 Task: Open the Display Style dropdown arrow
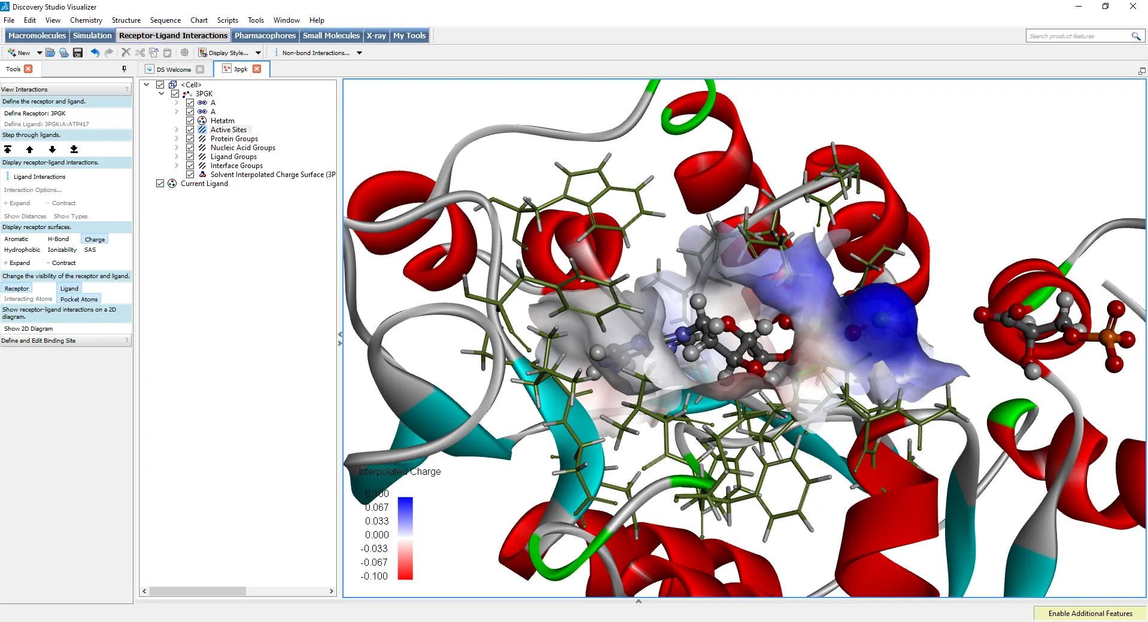258,53
